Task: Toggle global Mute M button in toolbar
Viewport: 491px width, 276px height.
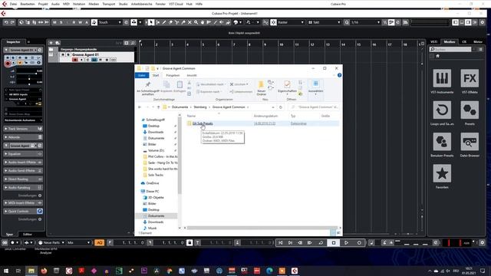Action: (x=54, y=22)
